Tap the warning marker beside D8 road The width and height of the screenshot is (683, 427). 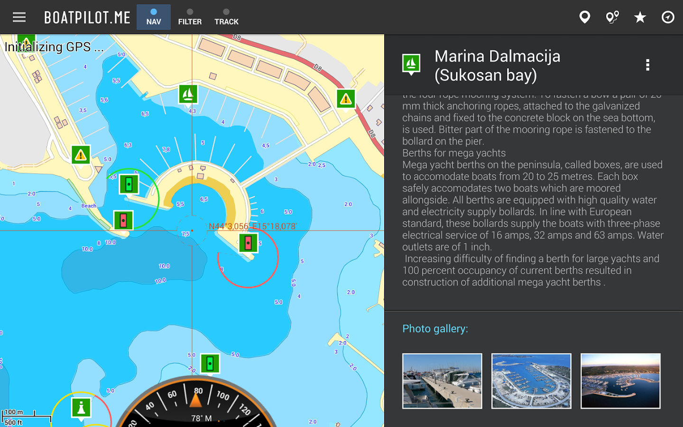click(x=346, y=99)
